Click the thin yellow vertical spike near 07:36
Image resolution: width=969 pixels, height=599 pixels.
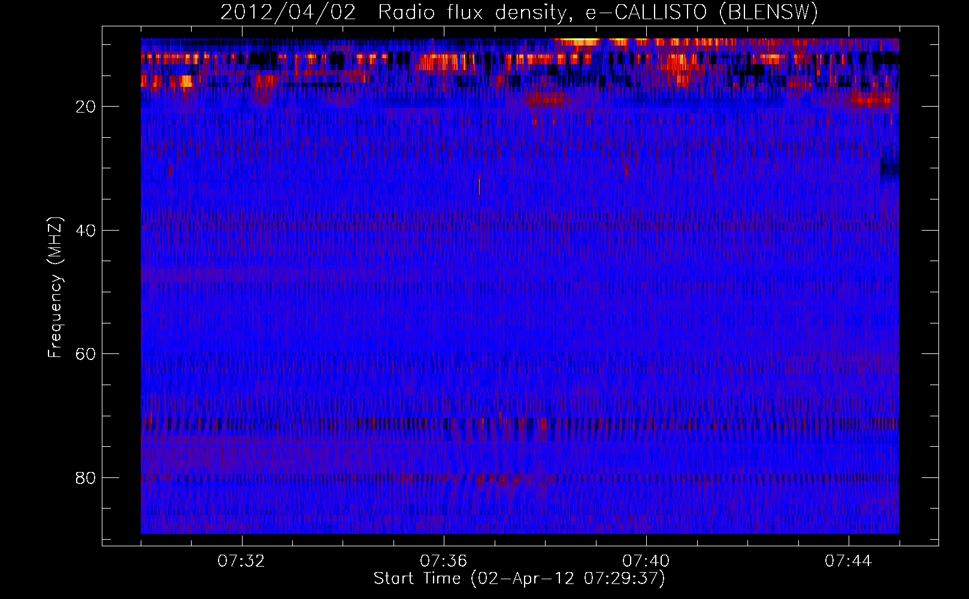tap(479, 185)
